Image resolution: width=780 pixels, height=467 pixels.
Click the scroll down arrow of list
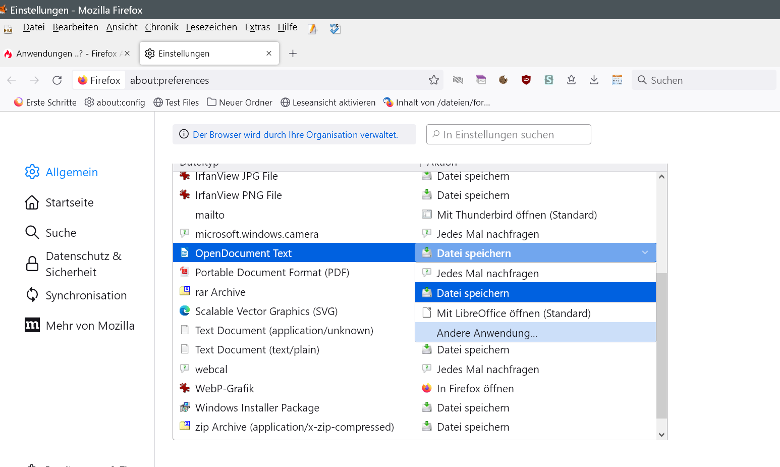(x=661, y=435)
